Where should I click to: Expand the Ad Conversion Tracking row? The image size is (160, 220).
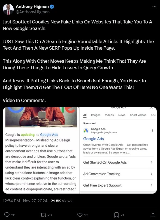[118, 174]
